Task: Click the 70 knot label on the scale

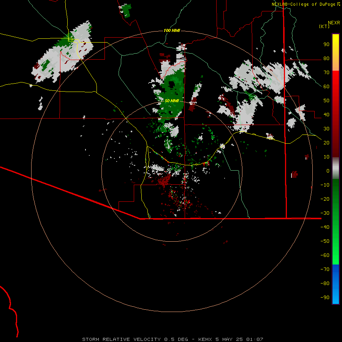Action: click(326, 73)
